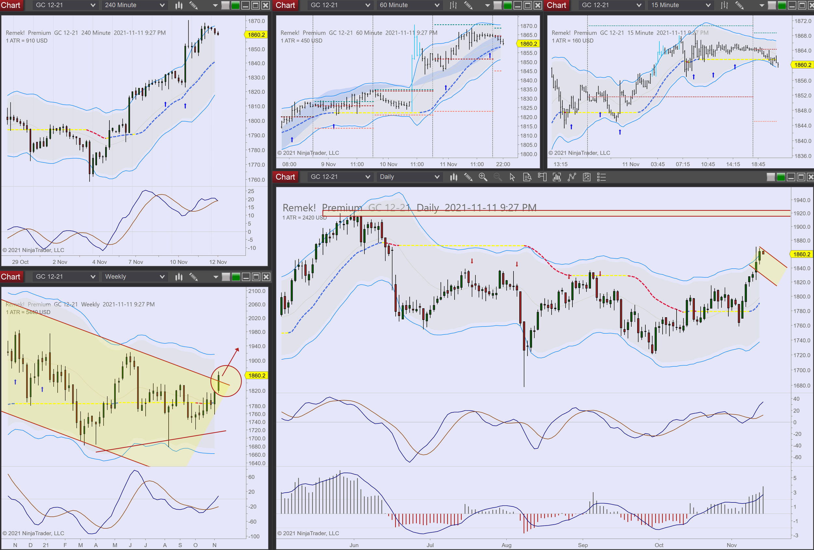Open the 15 Minute interval dropdown
The width and height of the screenshot is (814, 550).
pos(681,5)
